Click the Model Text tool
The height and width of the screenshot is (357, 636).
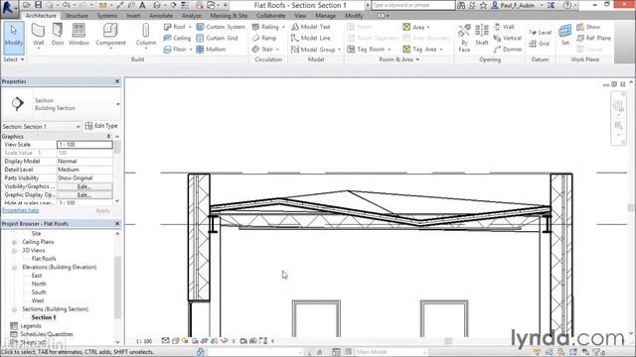pyautogui.click(x=311, y=27)
